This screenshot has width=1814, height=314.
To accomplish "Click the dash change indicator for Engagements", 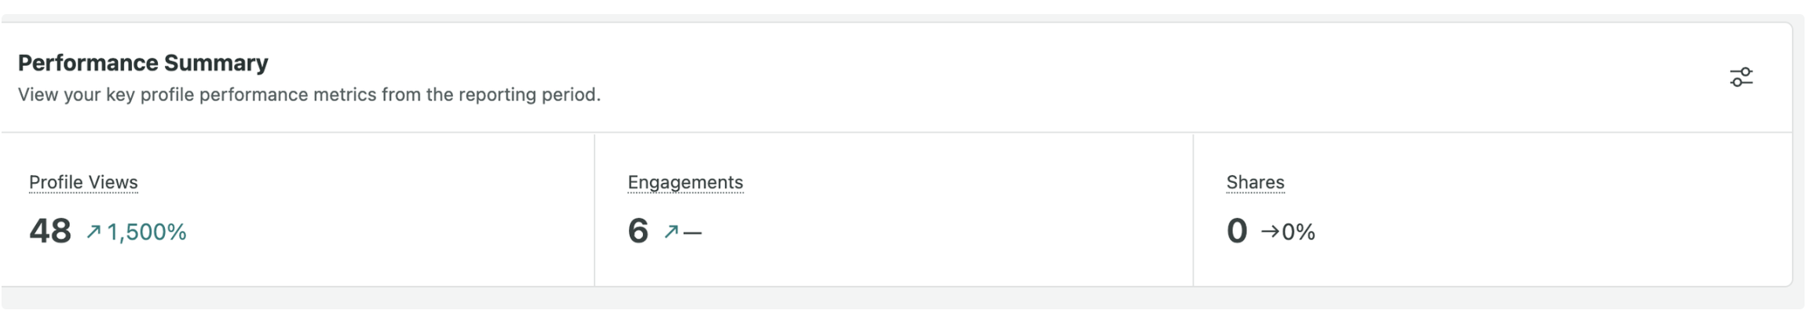I will (x=693, y=232).
